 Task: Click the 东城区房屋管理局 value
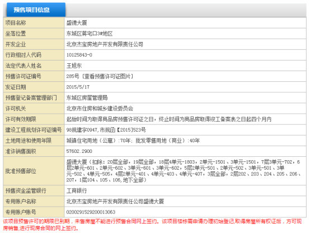coord(87,97)
